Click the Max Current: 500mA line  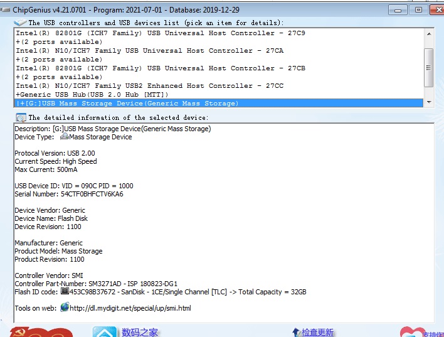point(46,170)
